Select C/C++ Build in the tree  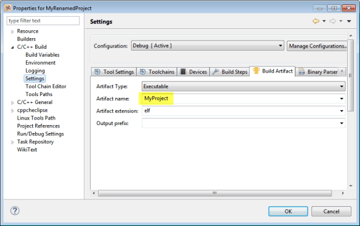(31, 47)
